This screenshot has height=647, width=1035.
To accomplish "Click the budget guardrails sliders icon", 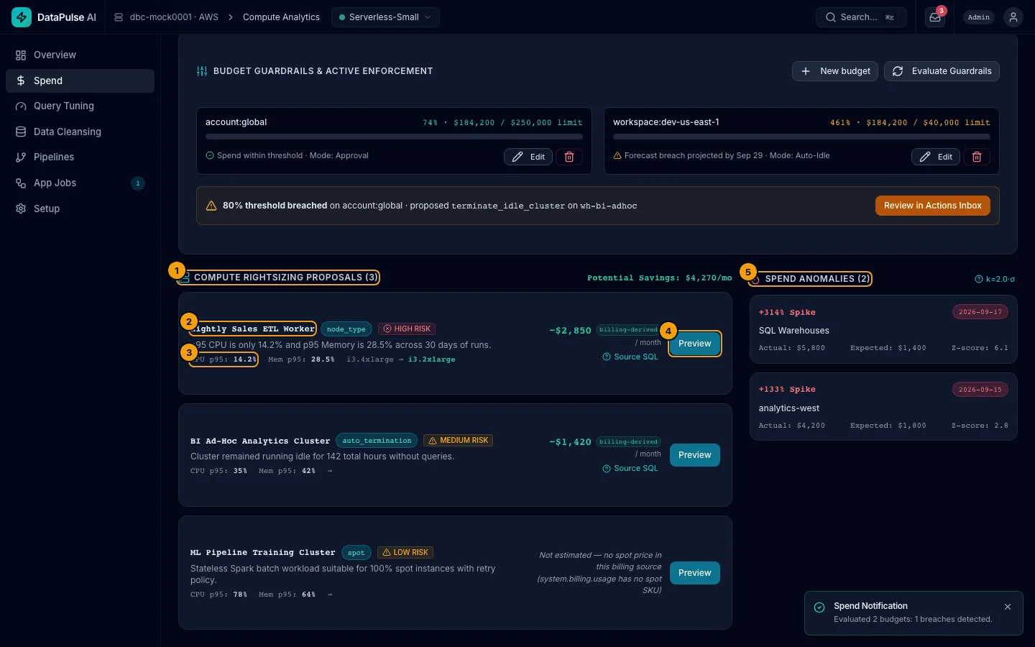I will pos(202,71).
